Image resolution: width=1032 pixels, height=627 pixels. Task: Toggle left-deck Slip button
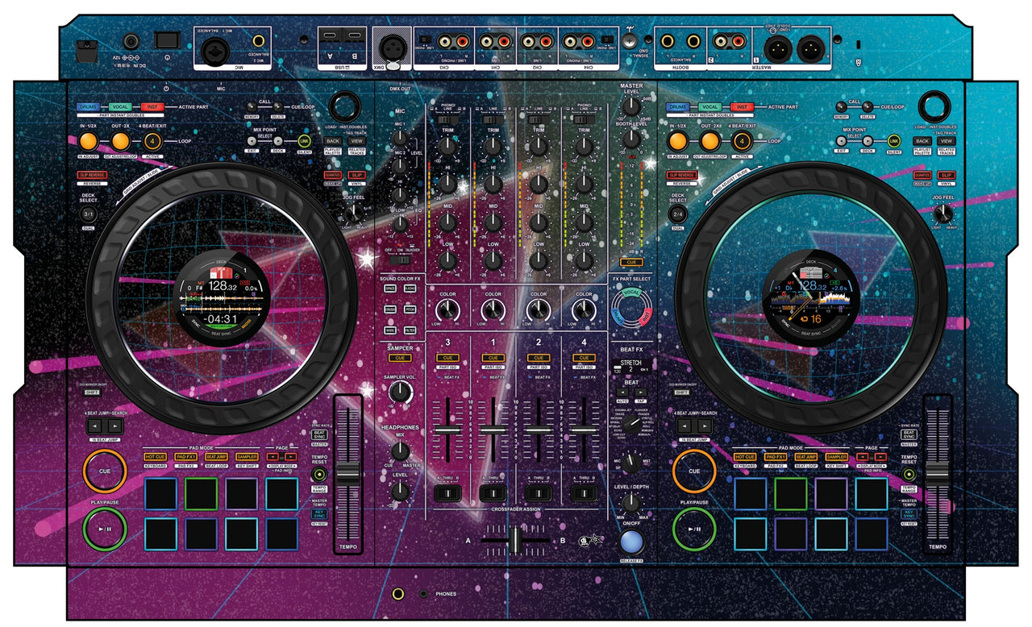(x=357, y=175)
